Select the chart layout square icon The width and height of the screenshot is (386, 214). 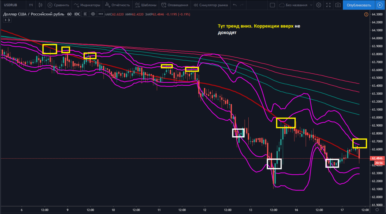click(272, 5)
